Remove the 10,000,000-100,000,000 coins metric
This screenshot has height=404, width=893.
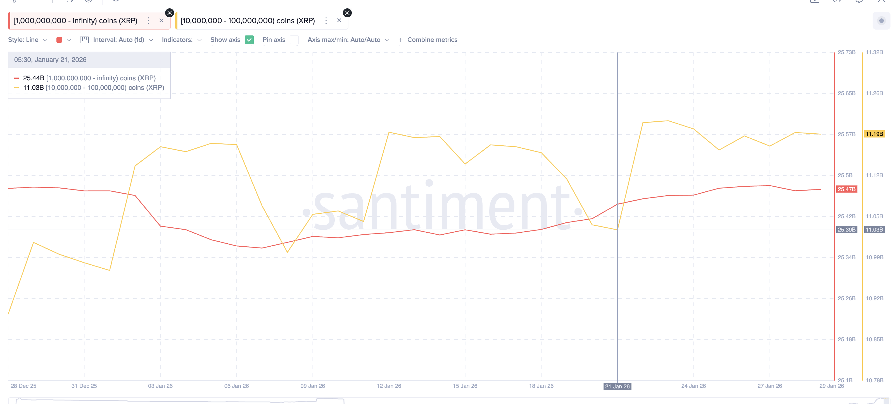tap(339, 21)
